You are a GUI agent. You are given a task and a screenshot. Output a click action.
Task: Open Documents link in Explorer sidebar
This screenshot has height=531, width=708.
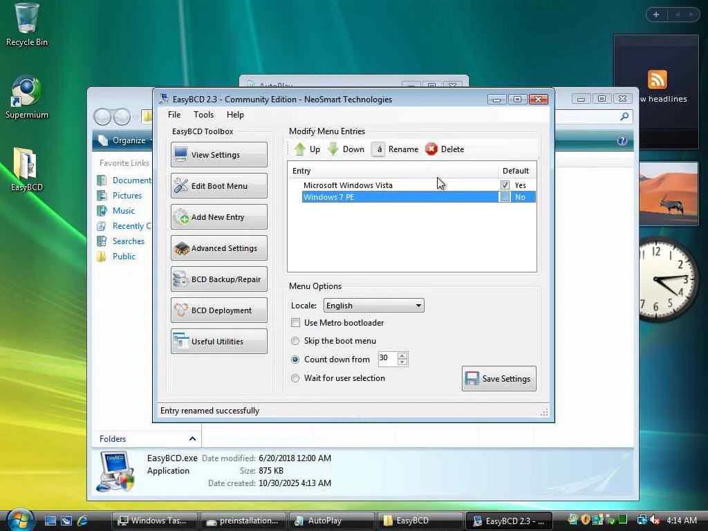pos(124,180)
